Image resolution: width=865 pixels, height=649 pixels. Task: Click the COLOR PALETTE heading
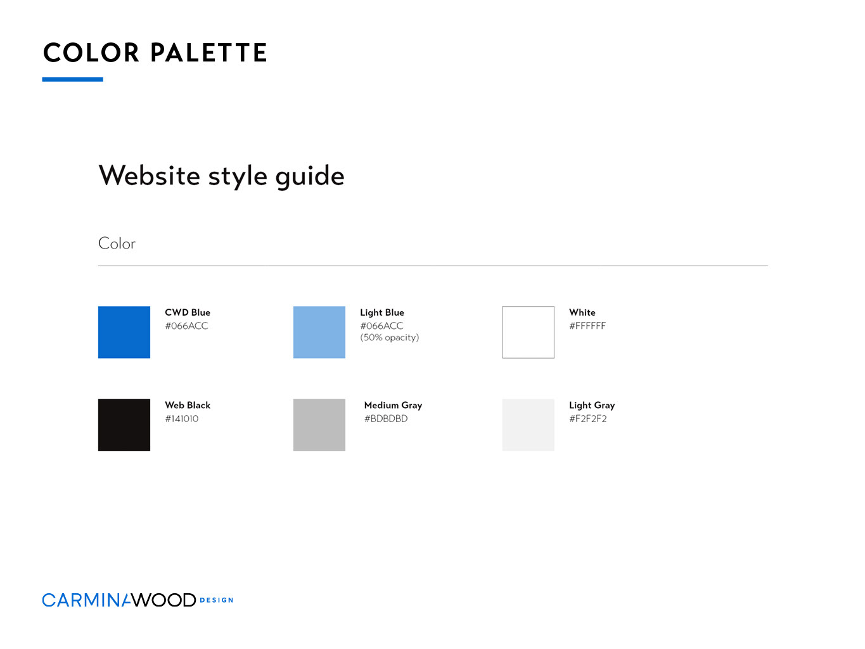(155, 53)
